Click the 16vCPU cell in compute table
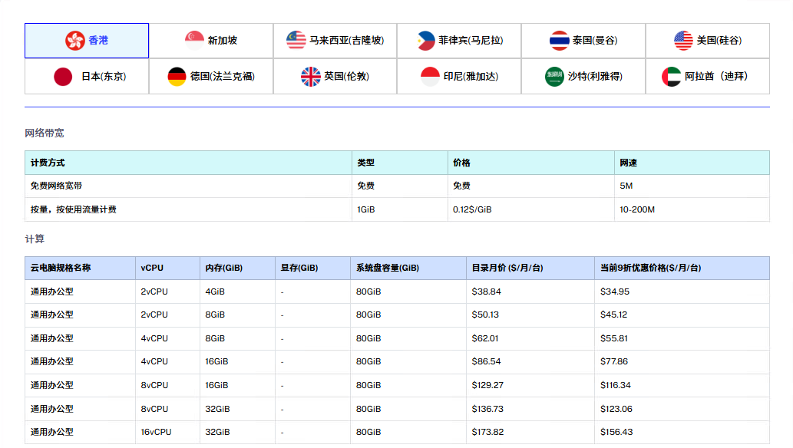The height and width of the screenshot is (448, 793). 156,433
